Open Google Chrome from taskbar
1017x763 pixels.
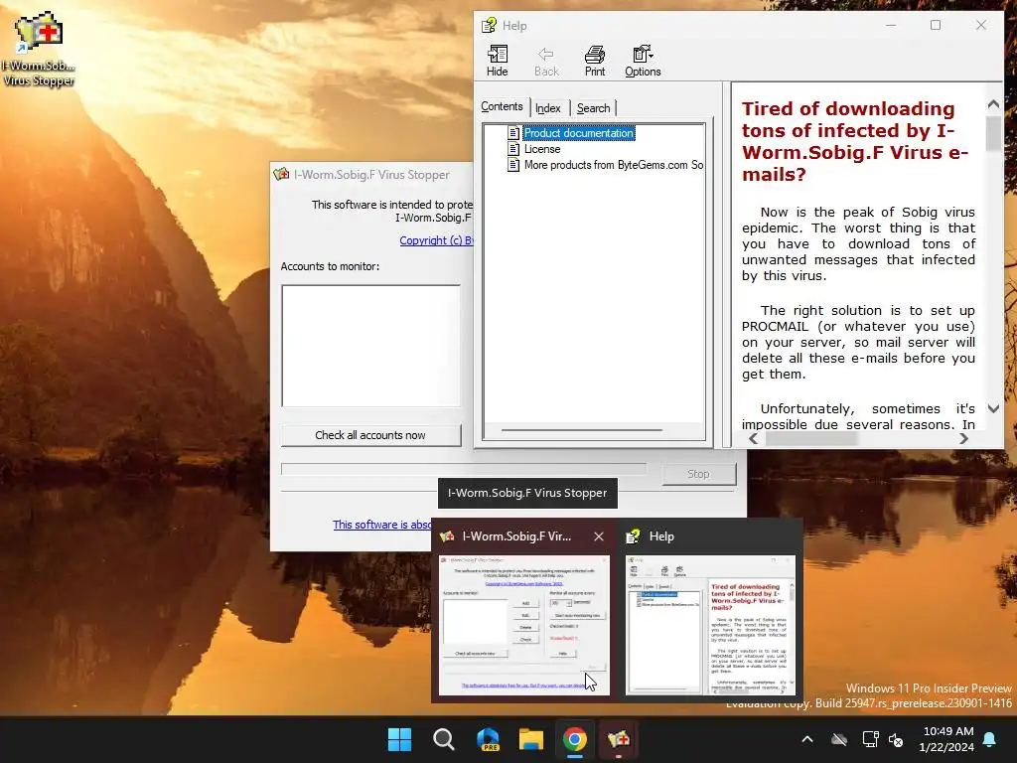pyautogui.click(x=575, y=739)
